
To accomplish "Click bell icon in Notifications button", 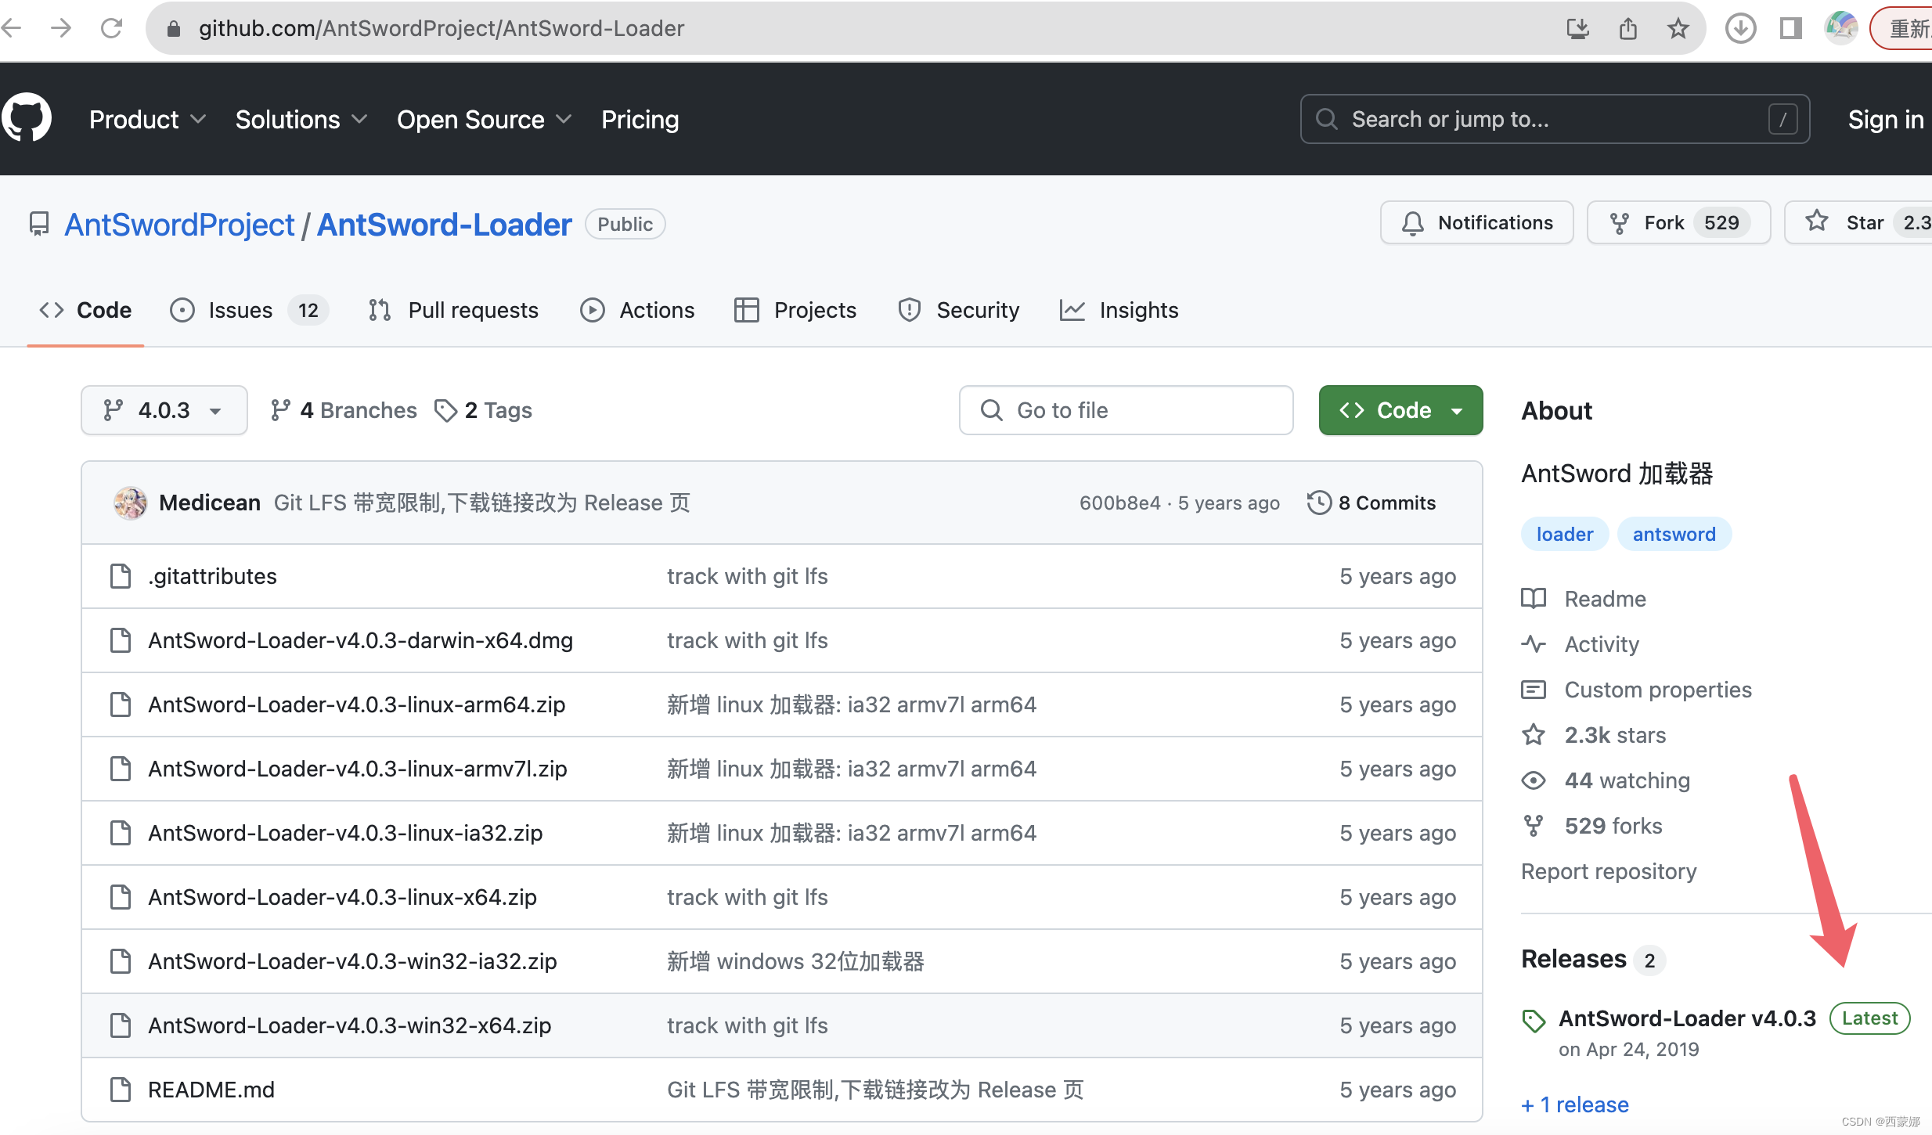I will tap(1412, 223).
